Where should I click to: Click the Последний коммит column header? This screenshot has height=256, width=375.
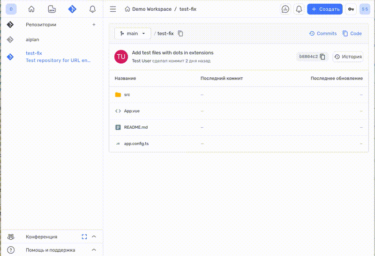click(222, 78)
